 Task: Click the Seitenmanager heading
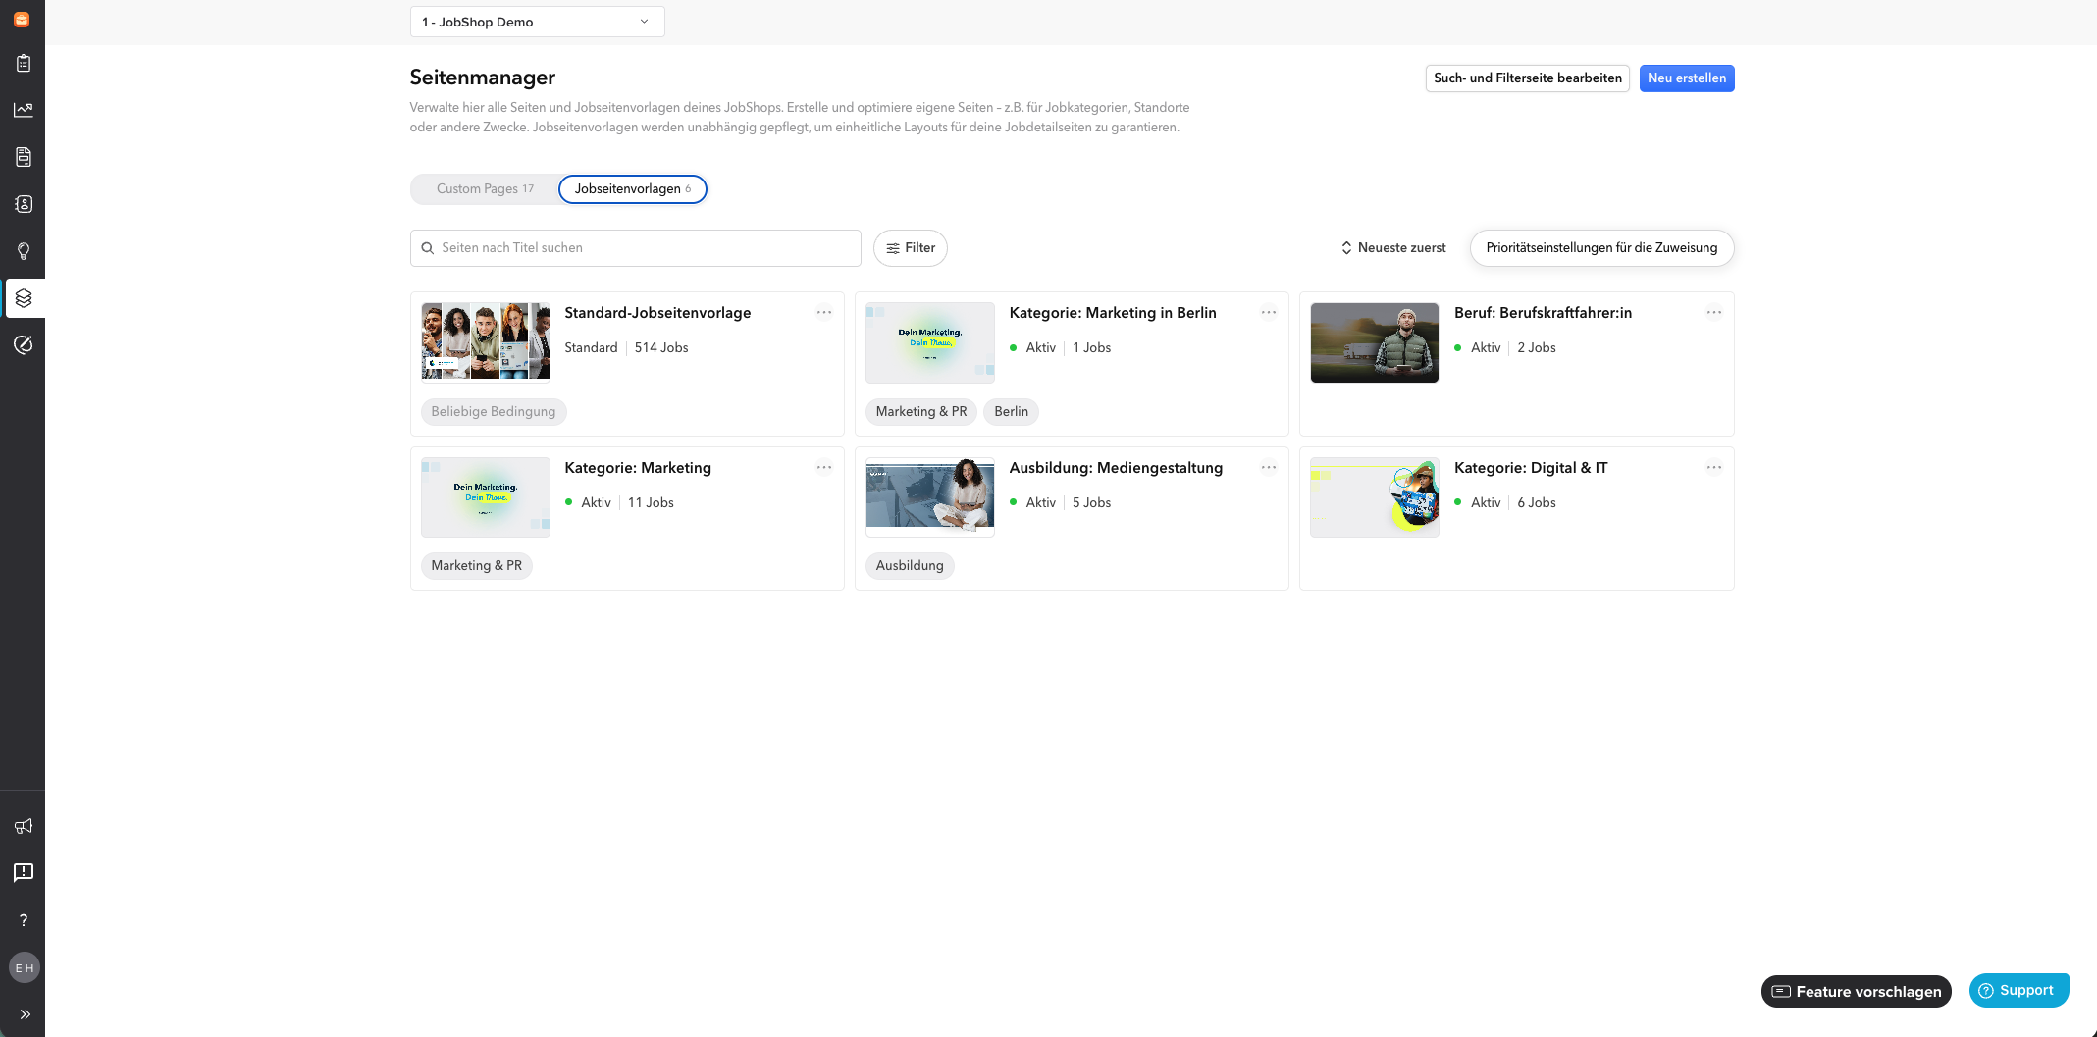(x=483, y=78)
